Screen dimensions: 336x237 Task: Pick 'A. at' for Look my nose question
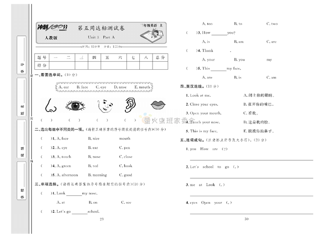click(61, 202)
